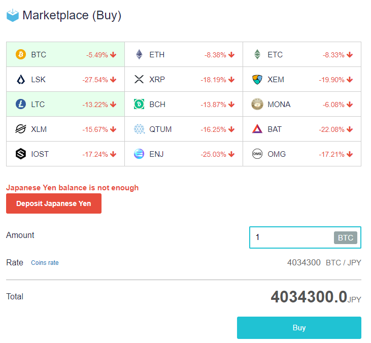Viewport: 371px width, 343px height.
Task: Click the Japanese Yen balance warning text
Action: click(x=73, y=188)
